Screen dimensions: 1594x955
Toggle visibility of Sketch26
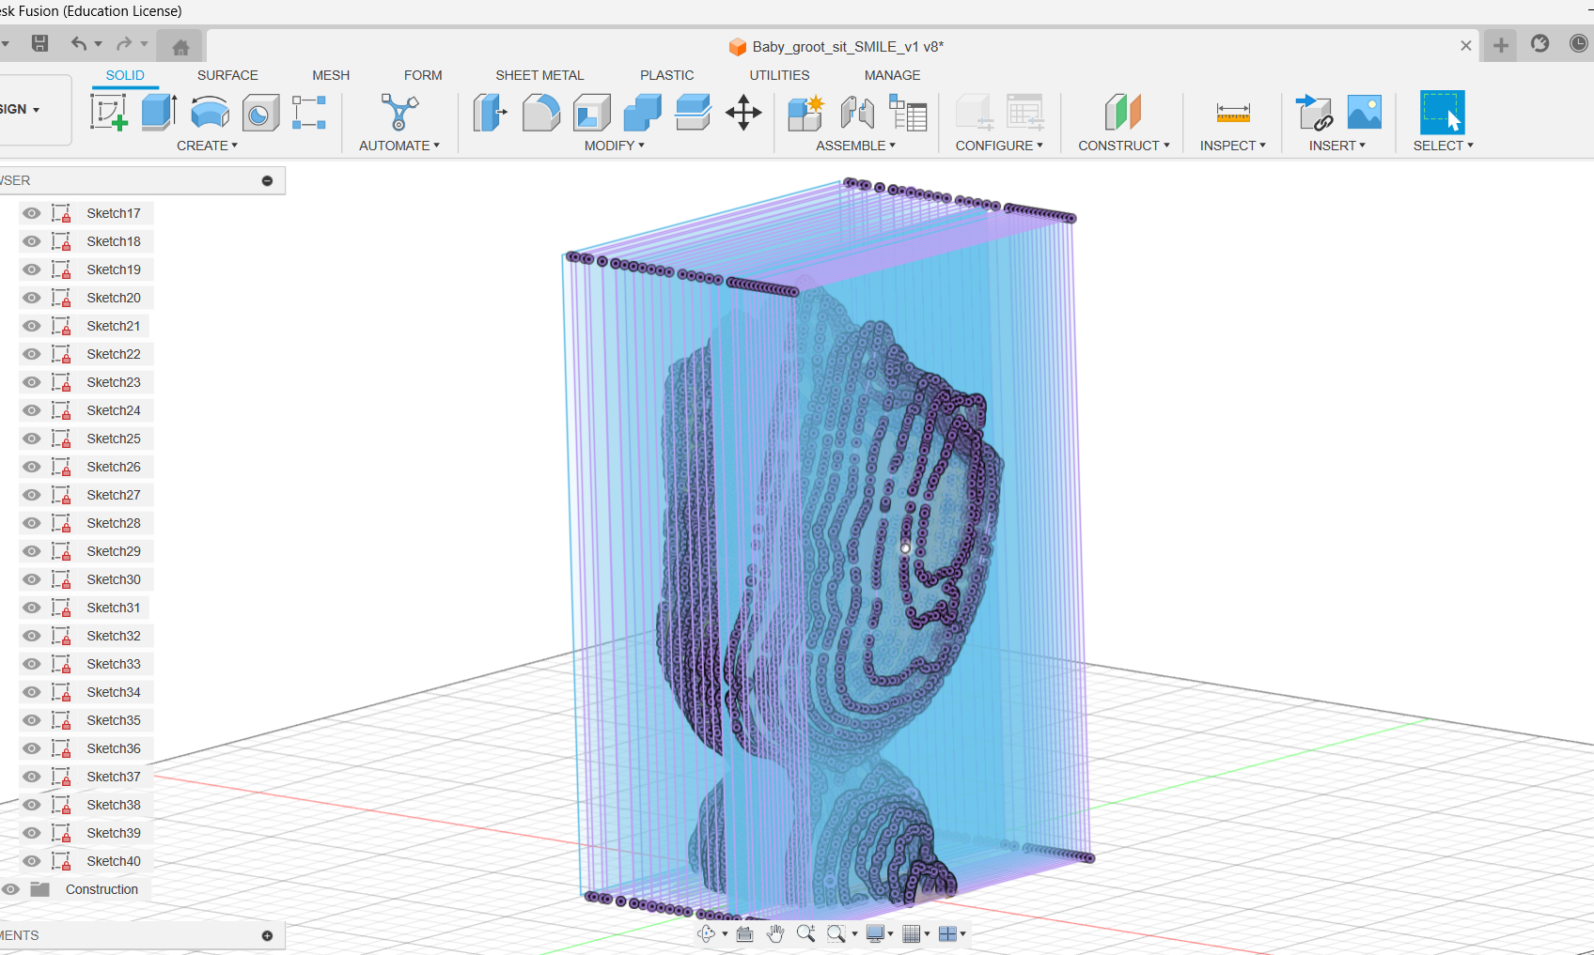point(32,467)
